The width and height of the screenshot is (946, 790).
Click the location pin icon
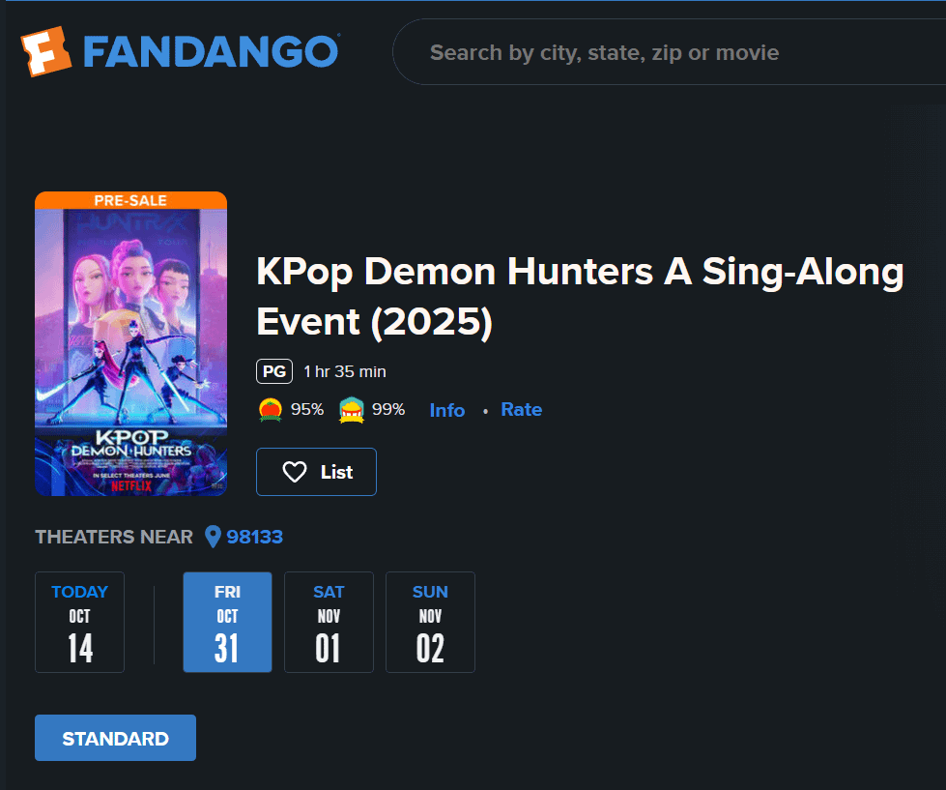pyautogui.click(x=214, y=537)
